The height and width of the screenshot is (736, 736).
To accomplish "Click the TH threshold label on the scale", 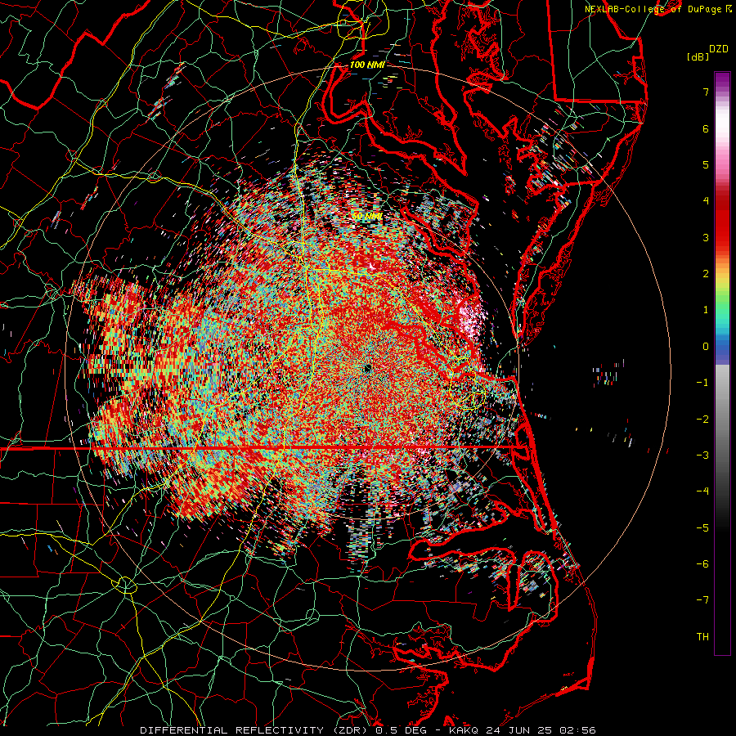I will [x=702, y=637].
